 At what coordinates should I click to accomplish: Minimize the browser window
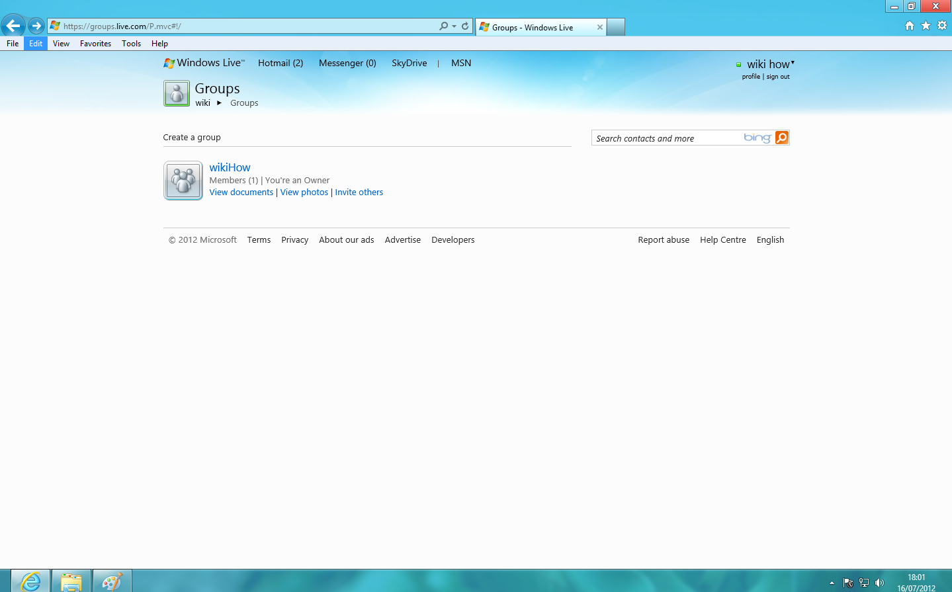coord(894,6)
